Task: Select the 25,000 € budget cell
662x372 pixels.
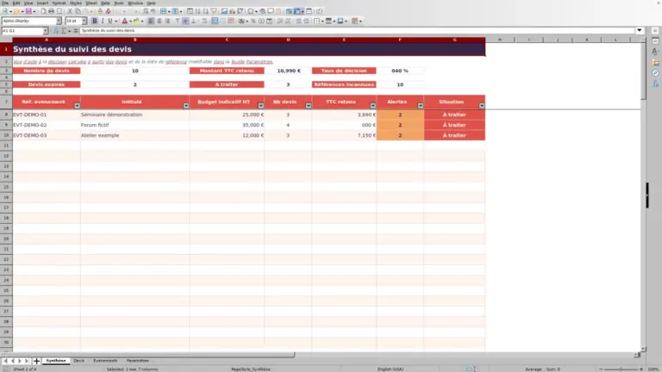Action: point(227,115)
